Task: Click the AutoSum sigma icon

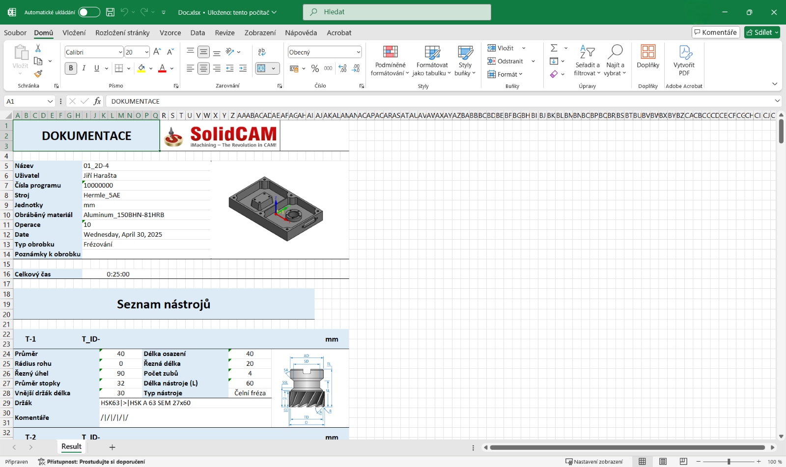Action: click(554, 48)
